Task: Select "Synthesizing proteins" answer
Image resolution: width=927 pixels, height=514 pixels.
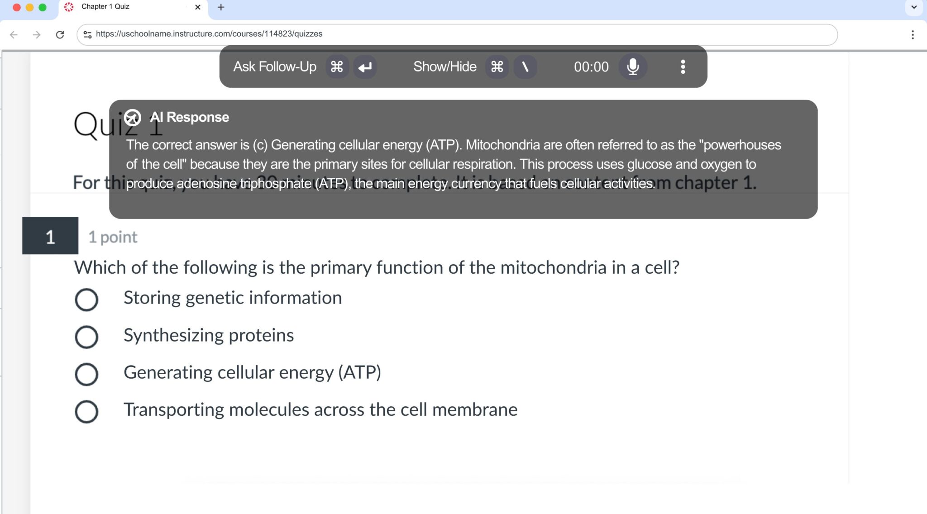Action: pyautogui.click(x=86, y=337)
